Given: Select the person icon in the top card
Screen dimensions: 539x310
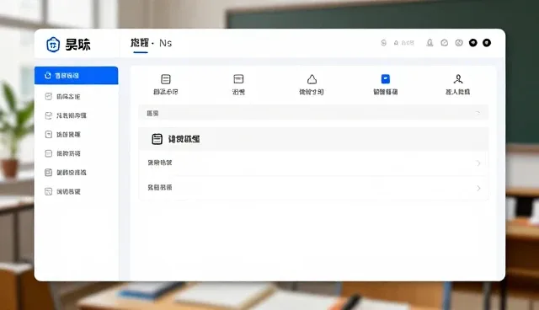Looking at the screenshot, I should [x=458, y=79].
